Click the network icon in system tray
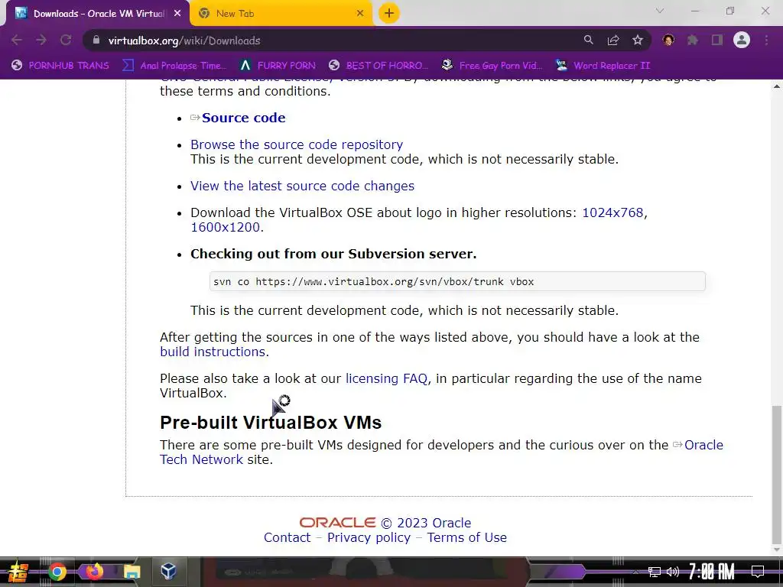 click(x=655, y=572)
